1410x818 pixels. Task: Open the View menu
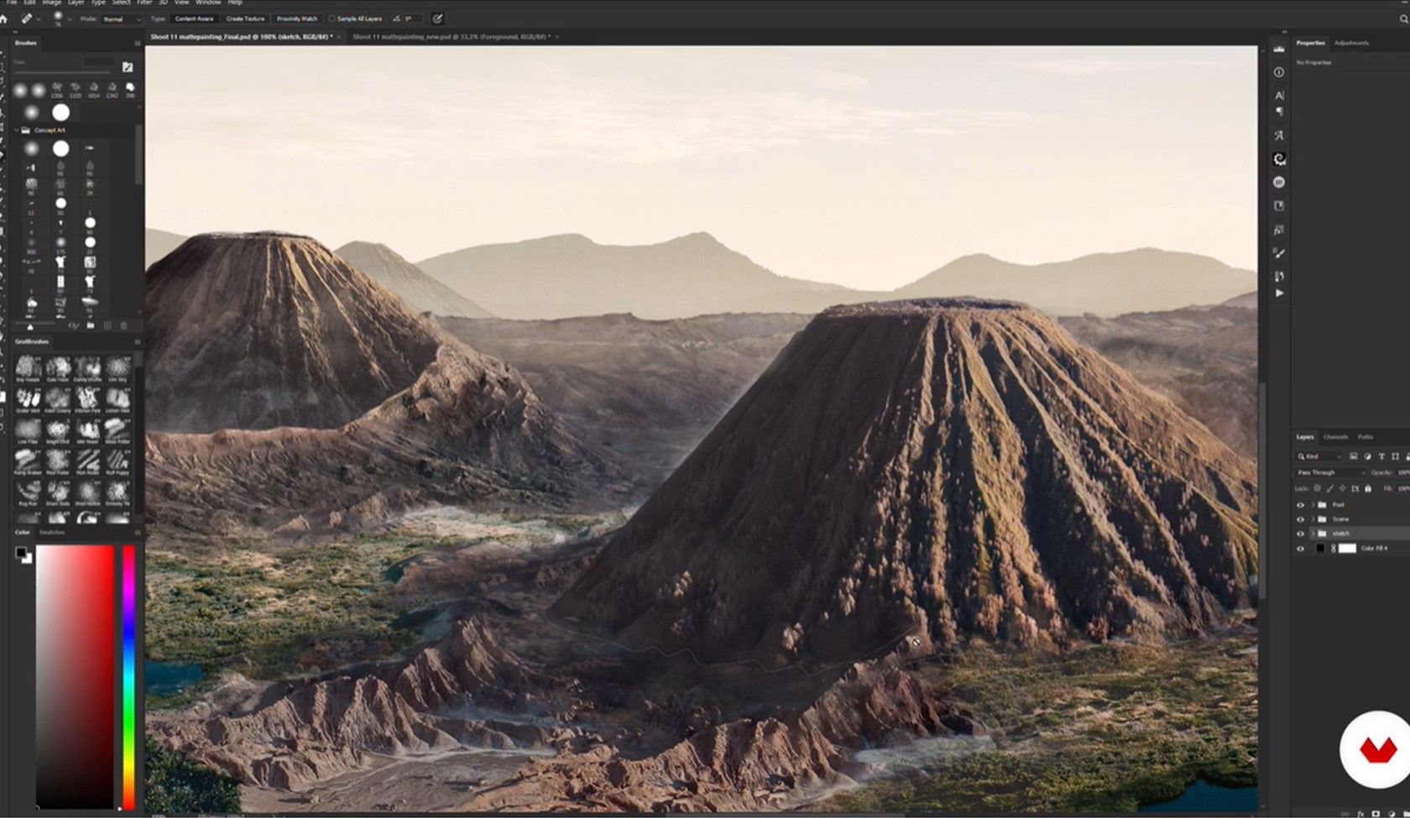181,3
